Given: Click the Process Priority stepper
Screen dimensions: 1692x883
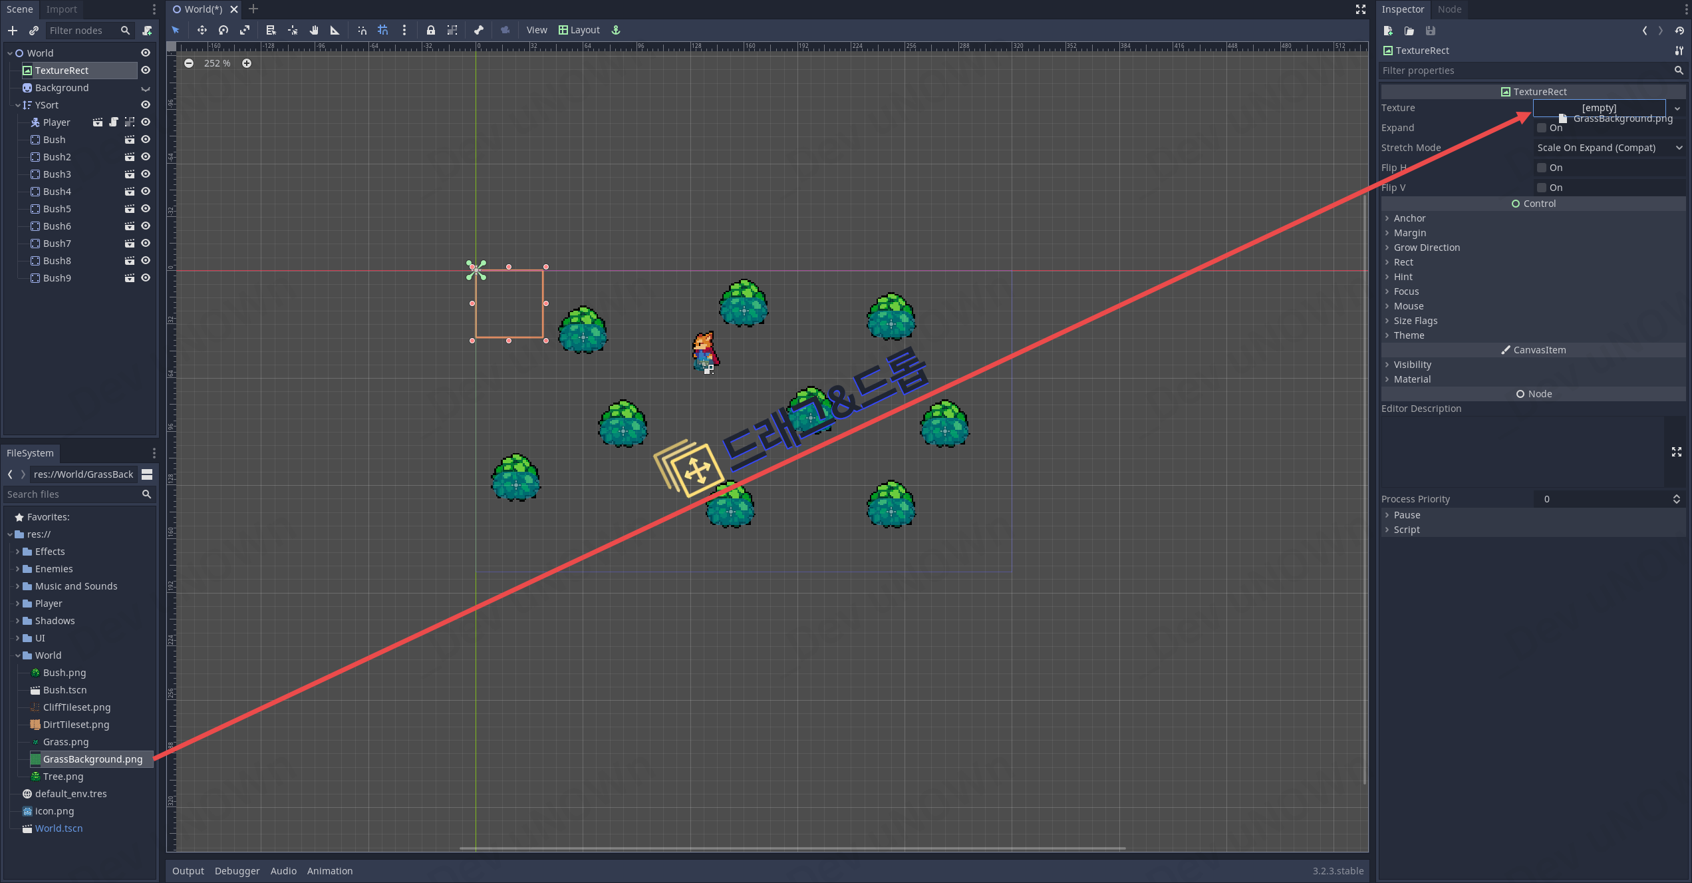Looking at the screenshot, I should click(x=1676, y=499).
